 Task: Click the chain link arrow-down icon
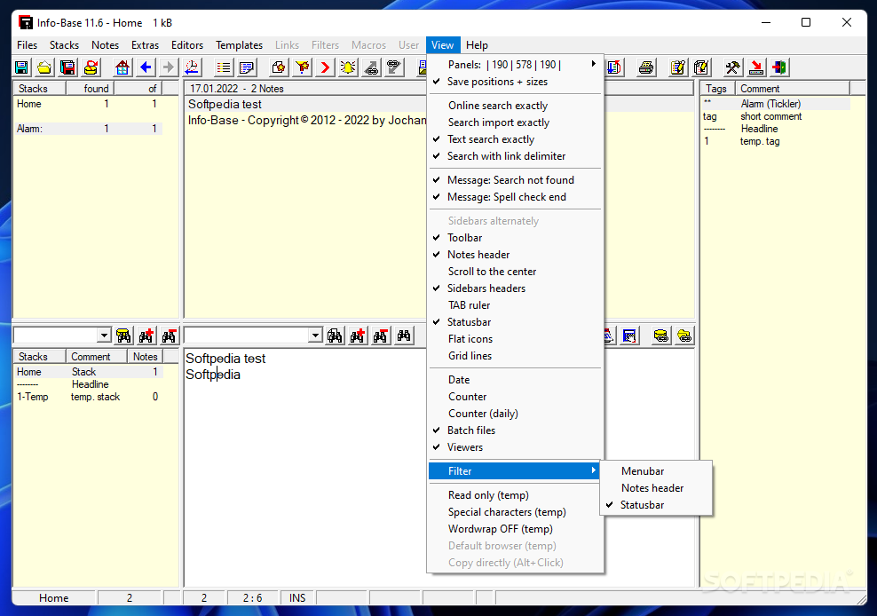[394, 67]
